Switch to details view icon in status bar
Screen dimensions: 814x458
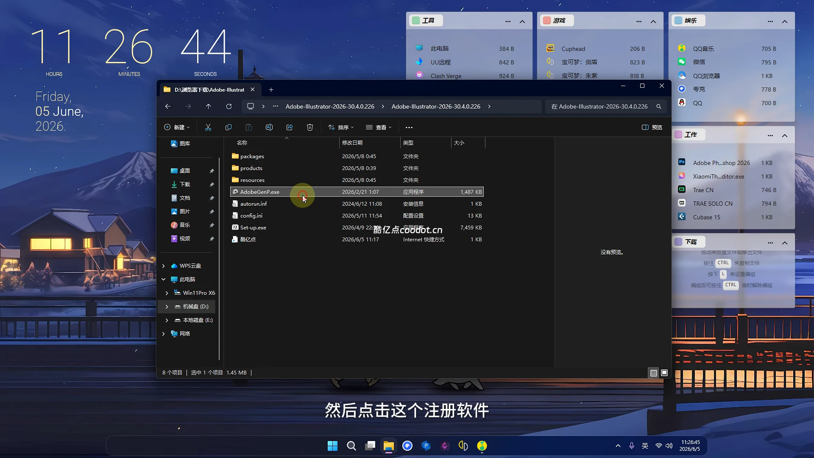[x=654, y=373]
